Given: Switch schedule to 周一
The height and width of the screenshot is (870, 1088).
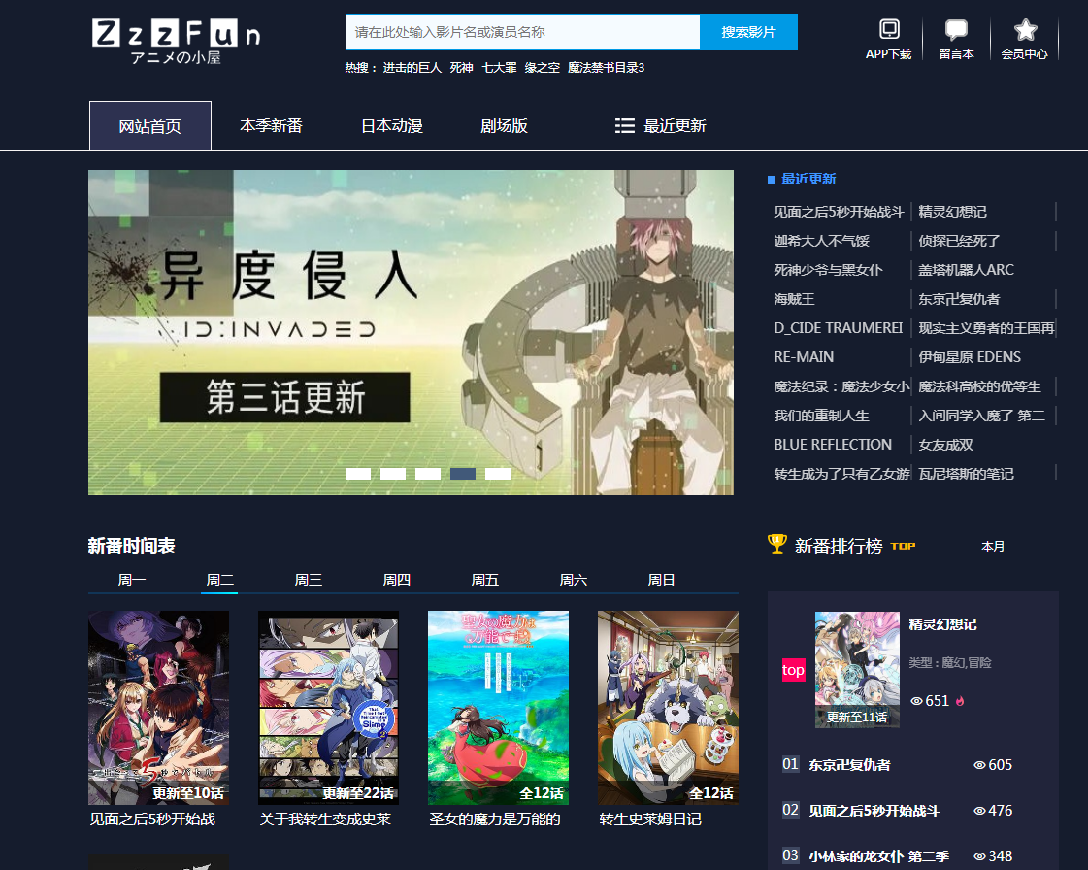Looking at the screenshot, I should click(x=132, y=579).
